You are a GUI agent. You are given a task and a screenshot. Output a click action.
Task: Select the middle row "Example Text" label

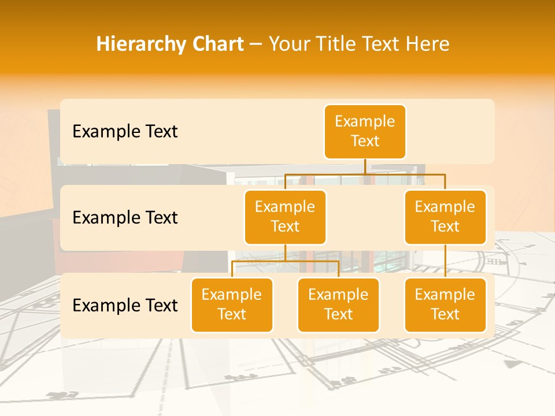[125, 218]
